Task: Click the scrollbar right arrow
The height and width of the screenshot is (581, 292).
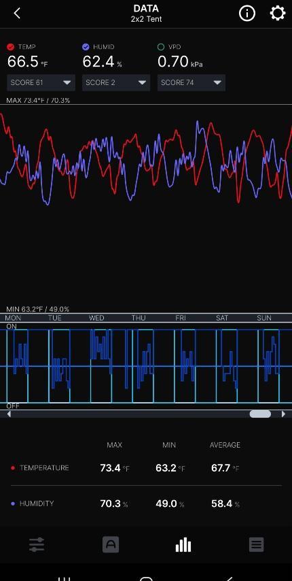Action: (x=283, y=414)
